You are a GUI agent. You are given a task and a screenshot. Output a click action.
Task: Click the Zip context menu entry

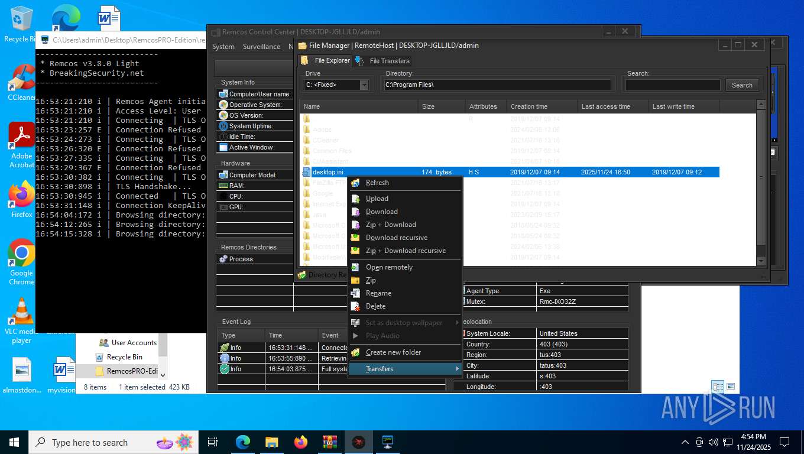click(x=371, y=280)
